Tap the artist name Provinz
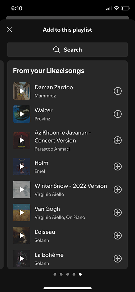 42,119
